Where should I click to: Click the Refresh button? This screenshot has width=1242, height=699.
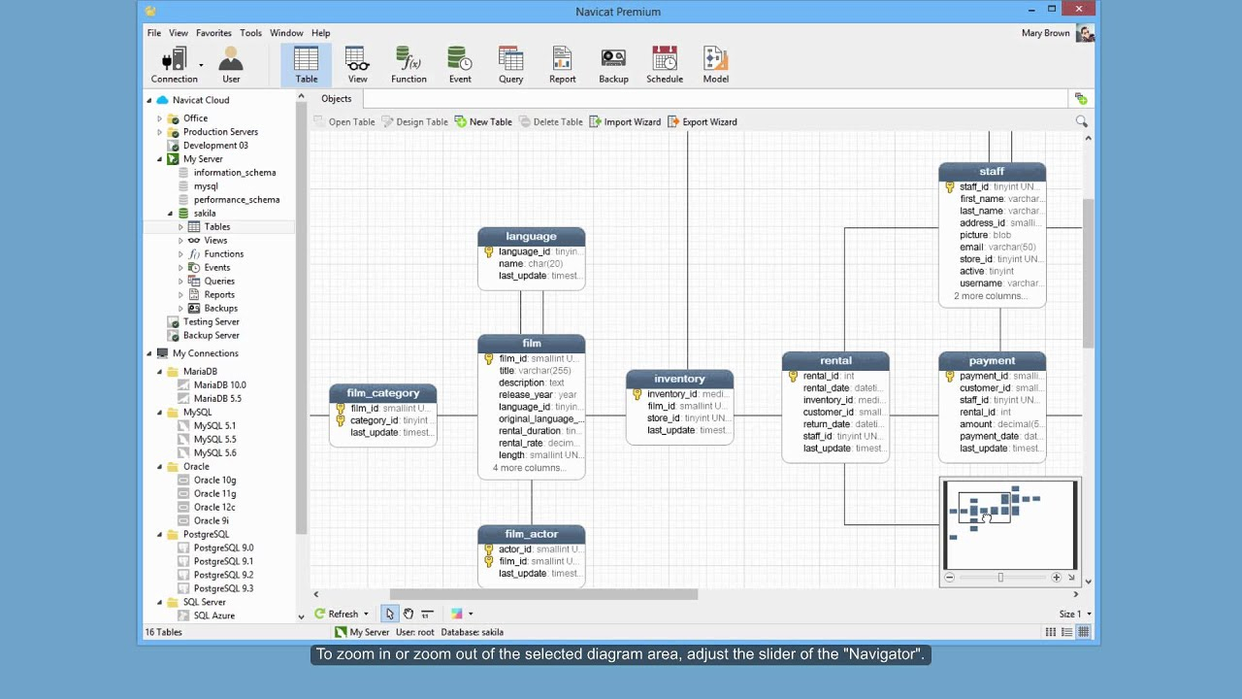(336, 614)
